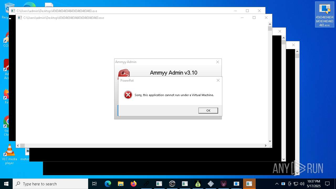Screen dimensions: 336x189
Task: Click the Ammyy Admin red logo icon
Action: pyautogui.click(x=124, y=73)
